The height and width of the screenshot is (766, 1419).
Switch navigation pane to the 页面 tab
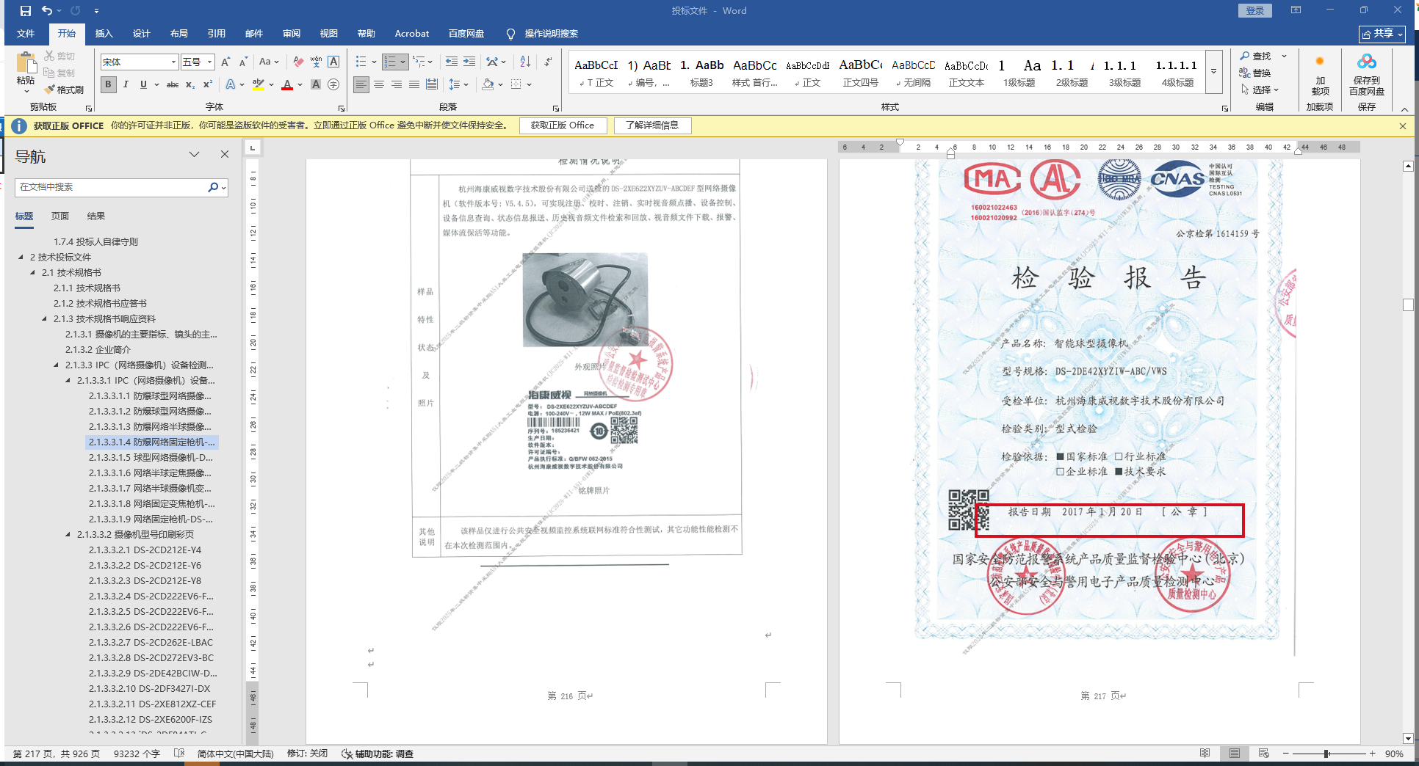click(60, 216)
